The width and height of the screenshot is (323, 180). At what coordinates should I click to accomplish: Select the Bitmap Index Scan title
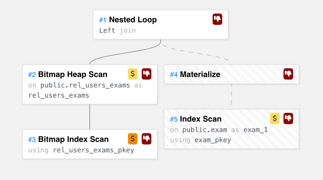pos(73,139)
